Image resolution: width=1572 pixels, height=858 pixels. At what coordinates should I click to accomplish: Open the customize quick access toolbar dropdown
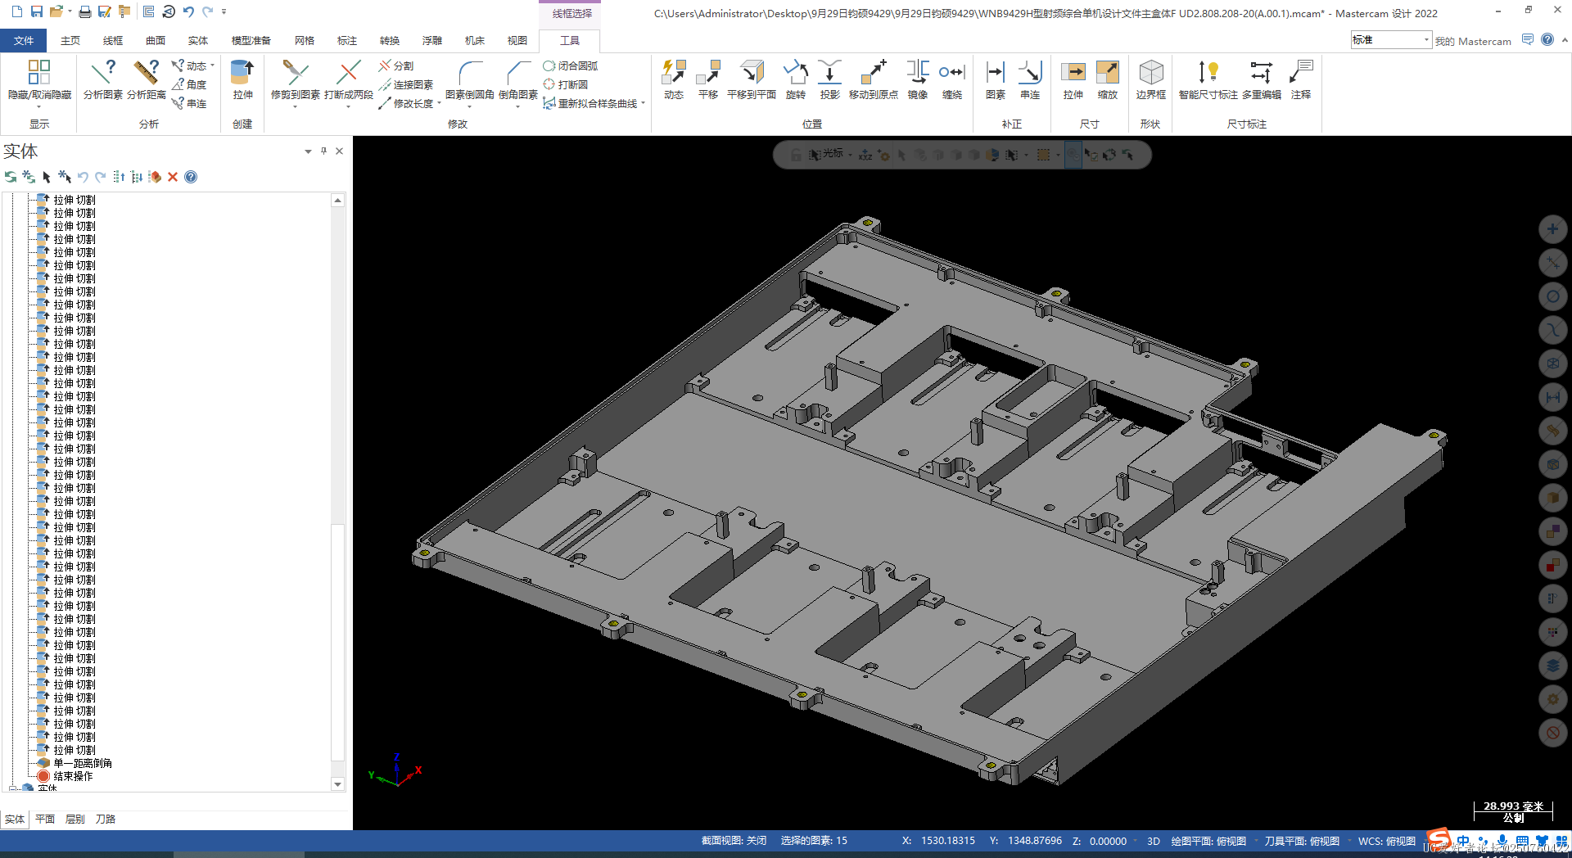point(224,12)
